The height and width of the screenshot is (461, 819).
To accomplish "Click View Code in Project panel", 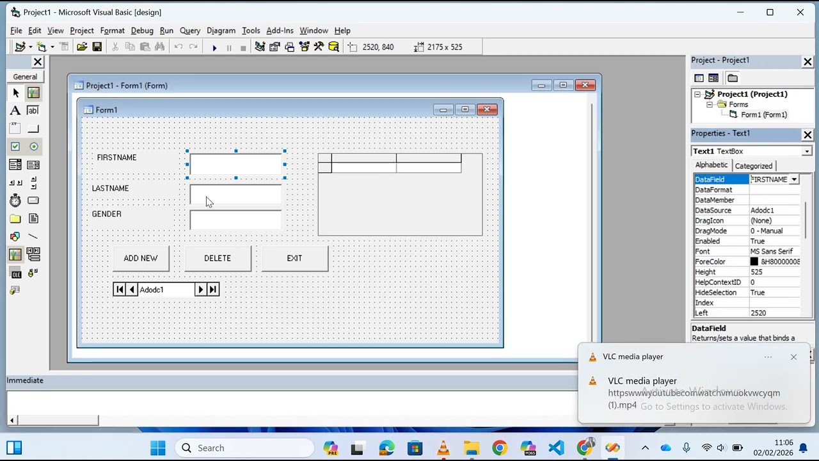I will pyautogui.click(x=699, y=78).
